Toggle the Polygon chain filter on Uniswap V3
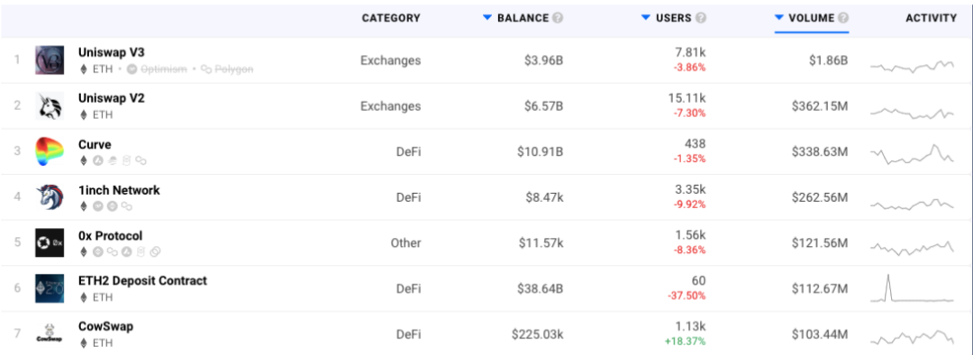This screenshot has height=355, width=973. pyautogui.click(x=227, y=69)
